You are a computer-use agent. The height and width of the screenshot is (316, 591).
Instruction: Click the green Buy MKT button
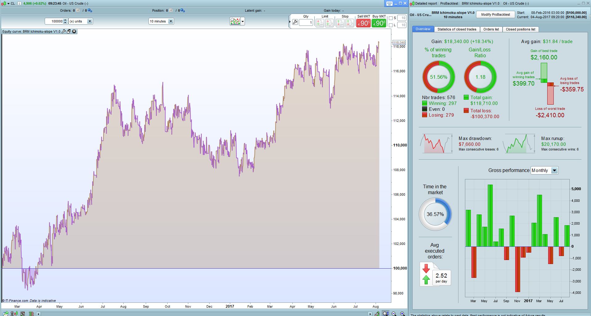379,23
